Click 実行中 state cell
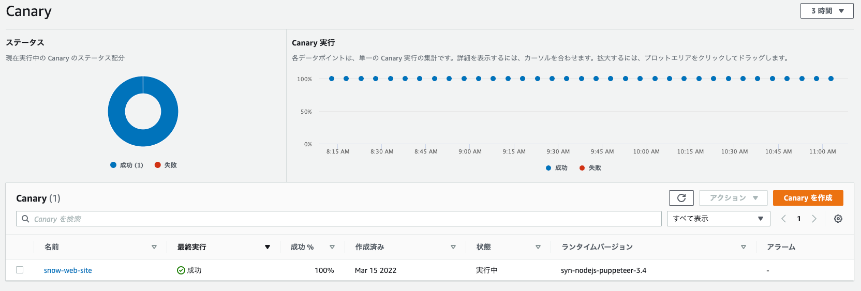861x291 pixels. coord(487,270)
